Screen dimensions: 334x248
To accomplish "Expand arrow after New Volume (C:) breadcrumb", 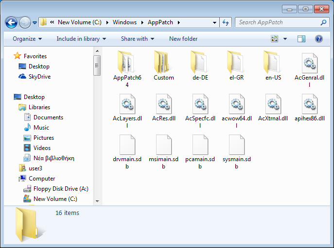I will tap(107, 22).
